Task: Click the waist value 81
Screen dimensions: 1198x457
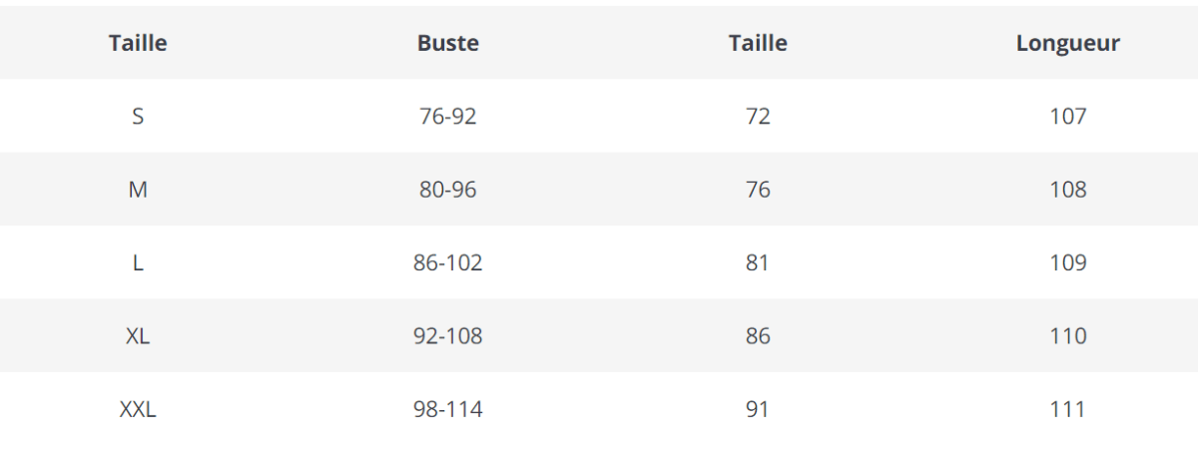Action: 758,262
